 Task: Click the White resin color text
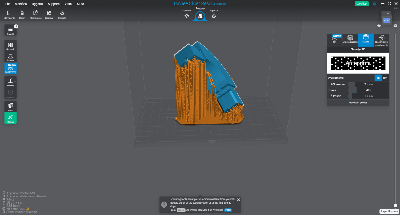[x=10, y=199]
